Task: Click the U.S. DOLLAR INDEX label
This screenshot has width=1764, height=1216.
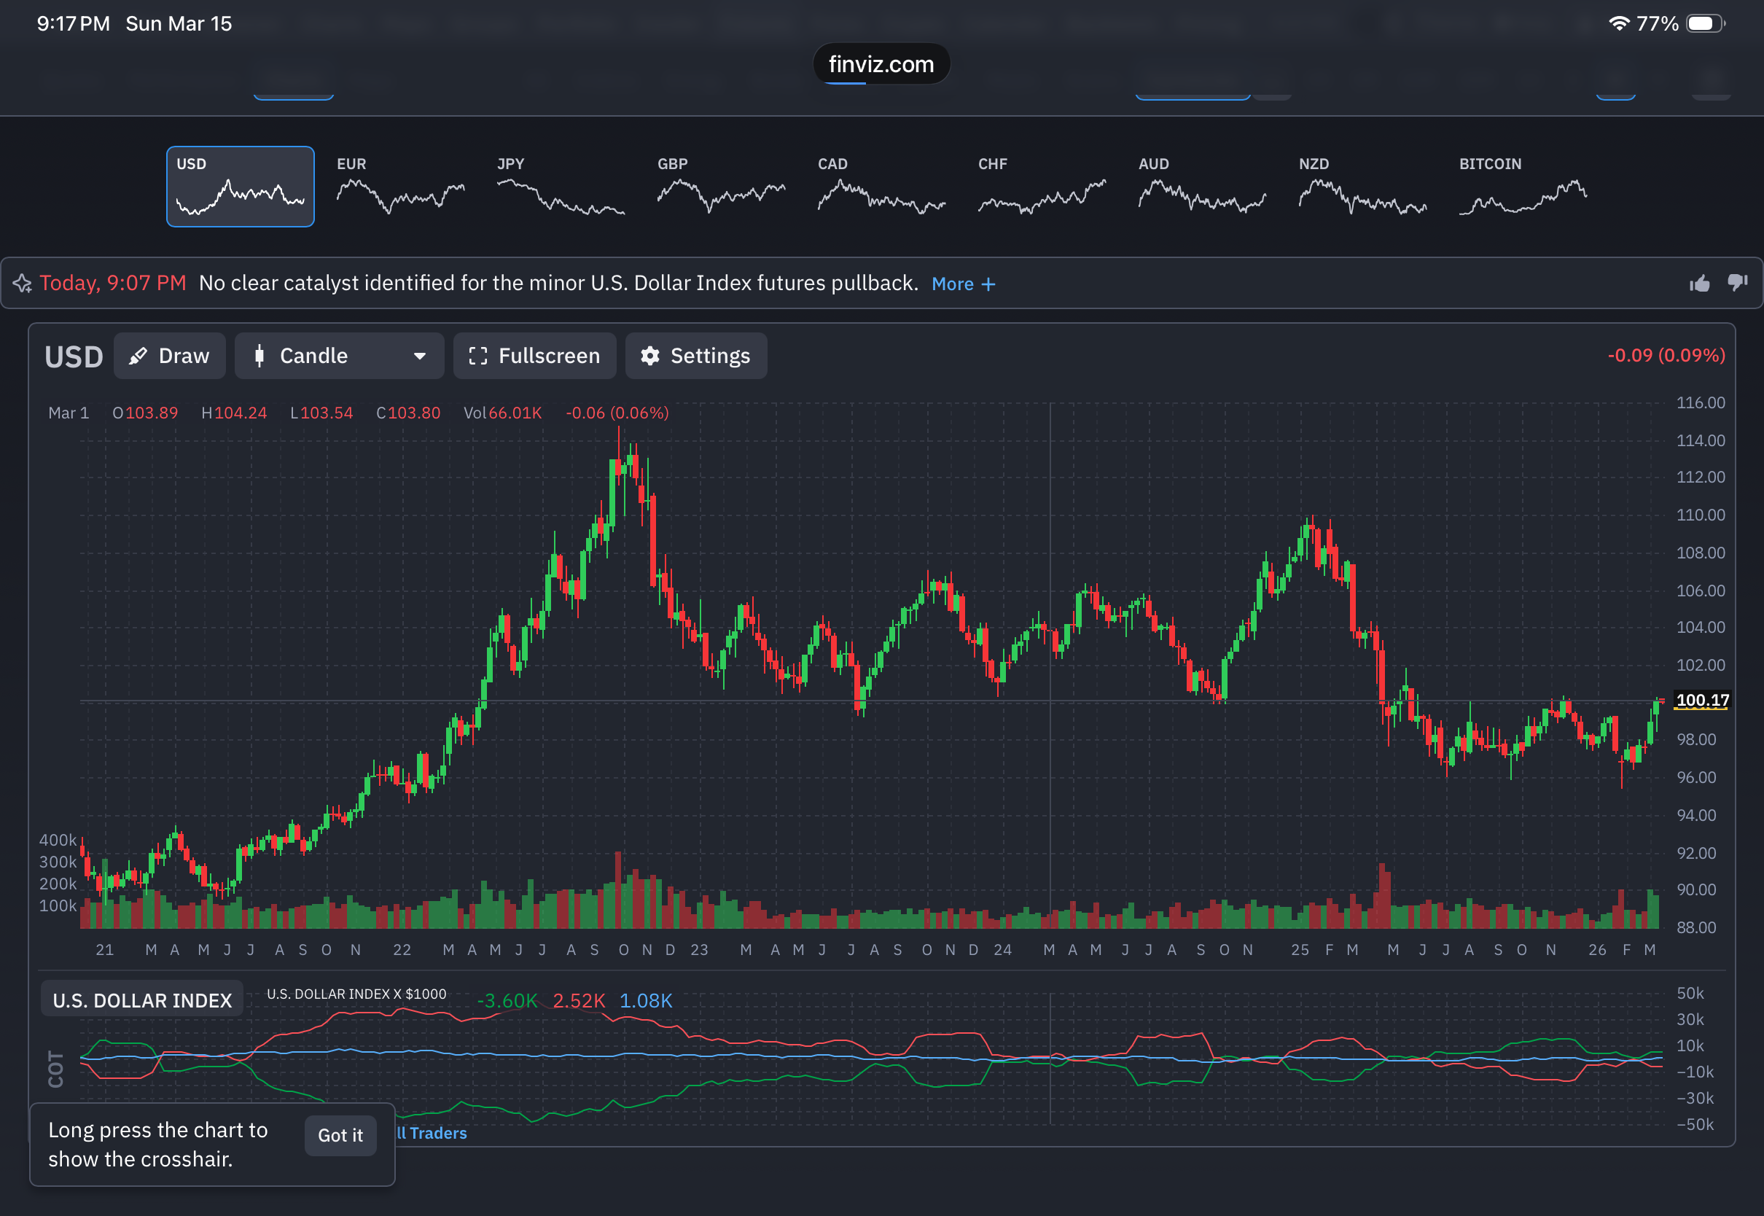Action: (x=142, y=1000)
